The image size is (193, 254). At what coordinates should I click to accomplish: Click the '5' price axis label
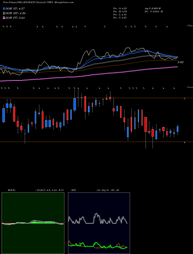coord(184,99)
